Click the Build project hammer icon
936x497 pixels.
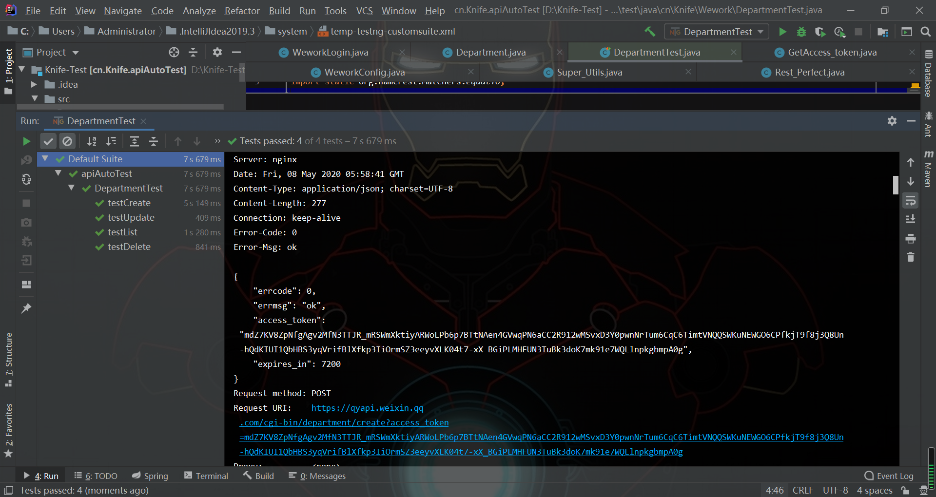[x=649, y=32]
